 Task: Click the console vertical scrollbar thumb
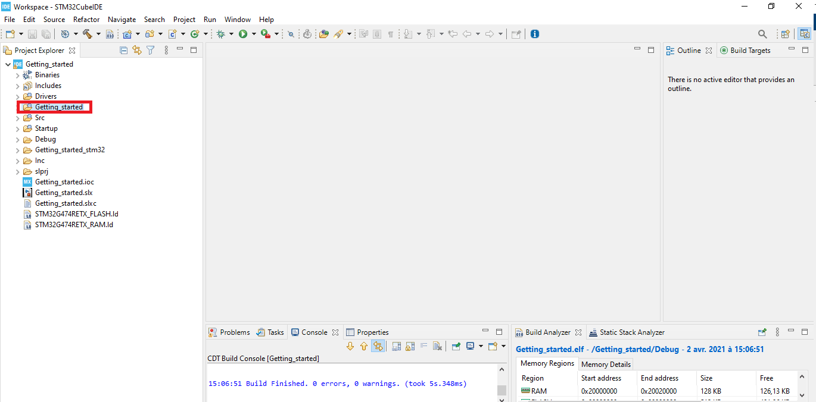pos(502,390)
